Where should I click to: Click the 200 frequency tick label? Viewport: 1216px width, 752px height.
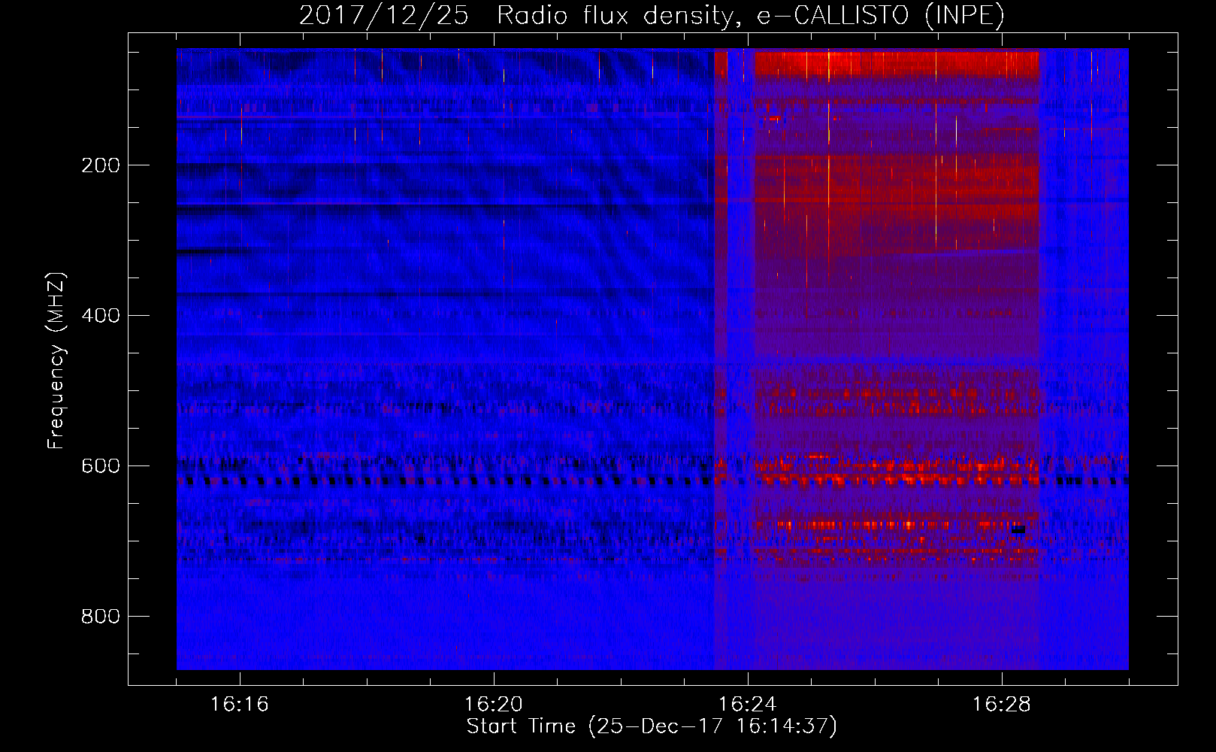pos(101,165)
